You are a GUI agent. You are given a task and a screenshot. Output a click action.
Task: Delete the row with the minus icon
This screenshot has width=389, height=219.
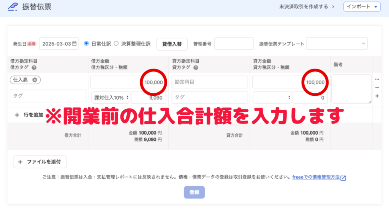point(377,88)
